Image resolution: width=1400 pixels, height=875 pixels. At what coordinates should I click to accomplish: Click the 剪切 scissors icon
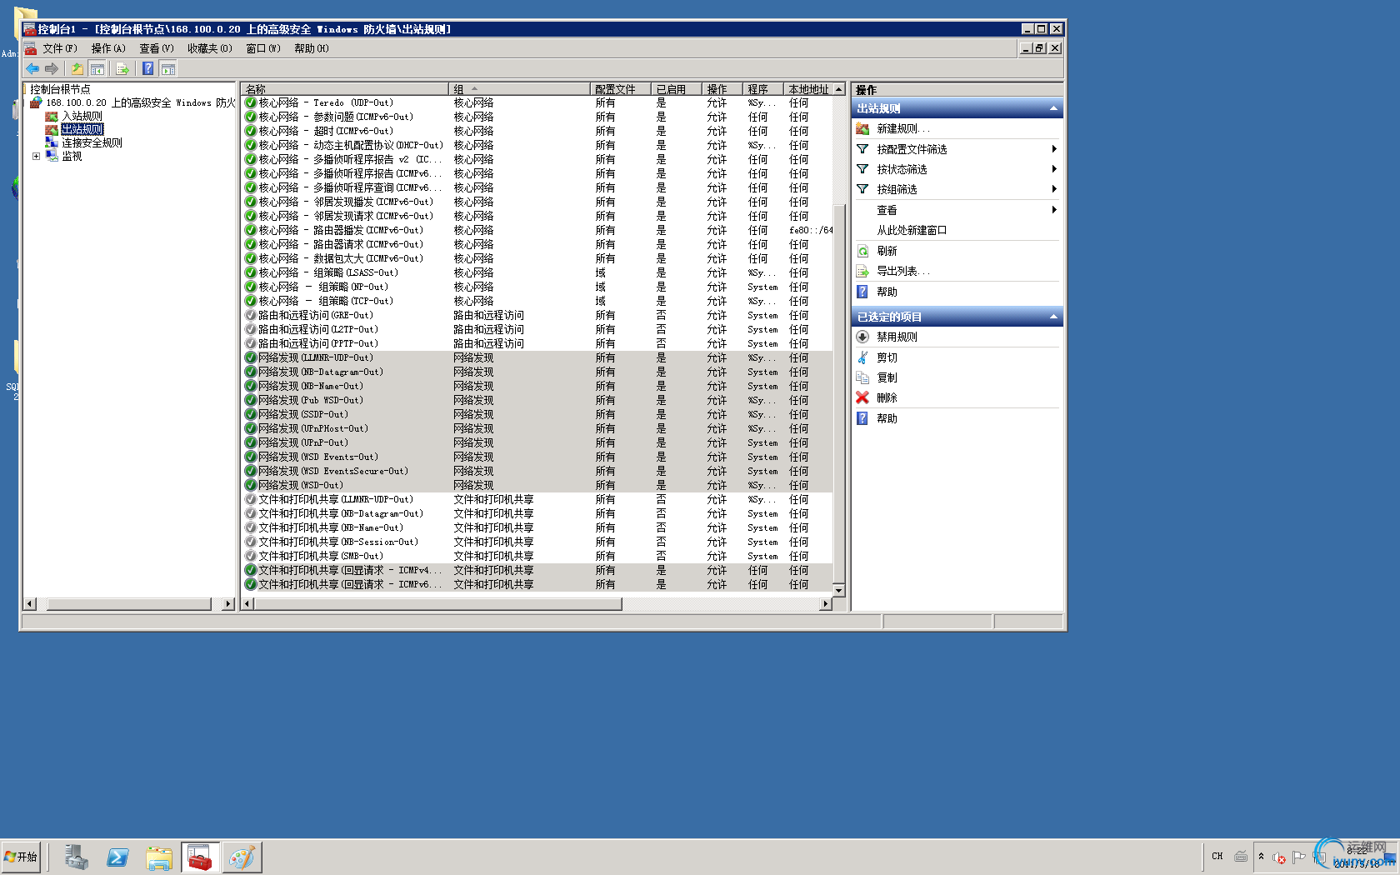click(x=862, y=357)
